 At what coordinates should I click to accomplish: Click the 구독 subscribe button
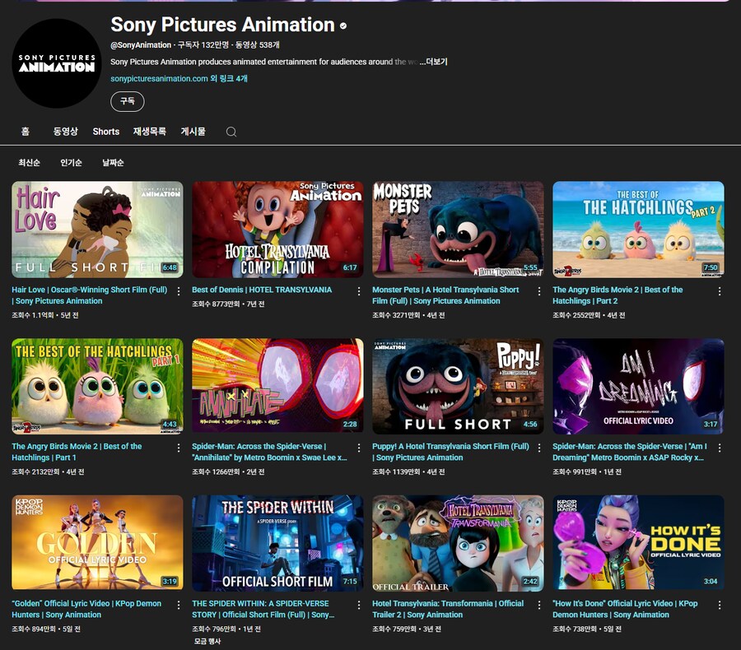pyautogui.click(x=128, y=101)
